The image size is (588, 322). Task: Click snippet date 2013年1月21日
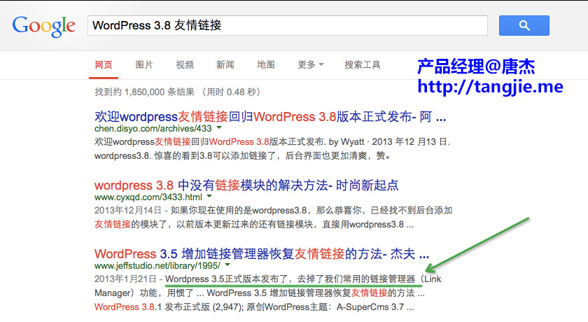pyautogui.click(x=125, y=279)
